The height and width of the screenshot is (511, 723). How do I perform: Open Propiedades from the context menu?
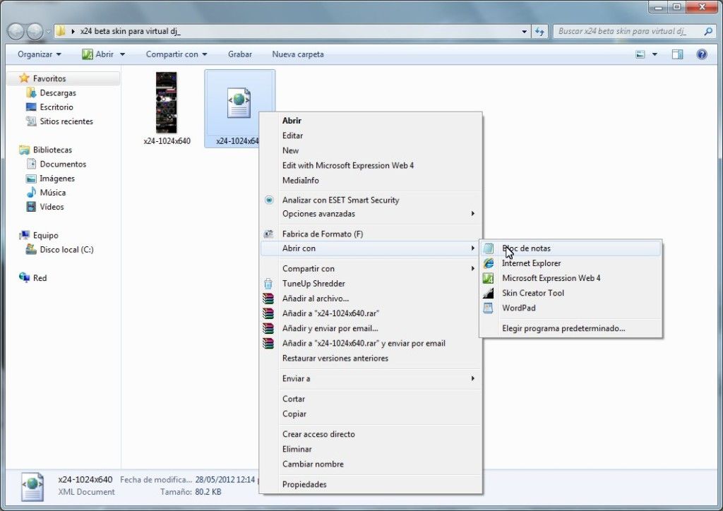coord(304,485)
